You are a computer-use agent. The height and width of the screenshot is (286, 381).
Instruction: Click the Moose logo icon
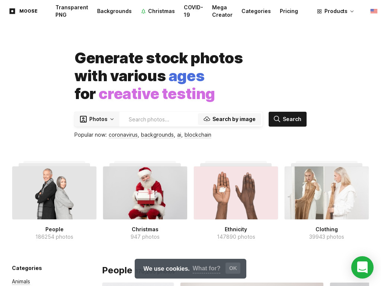12,11
